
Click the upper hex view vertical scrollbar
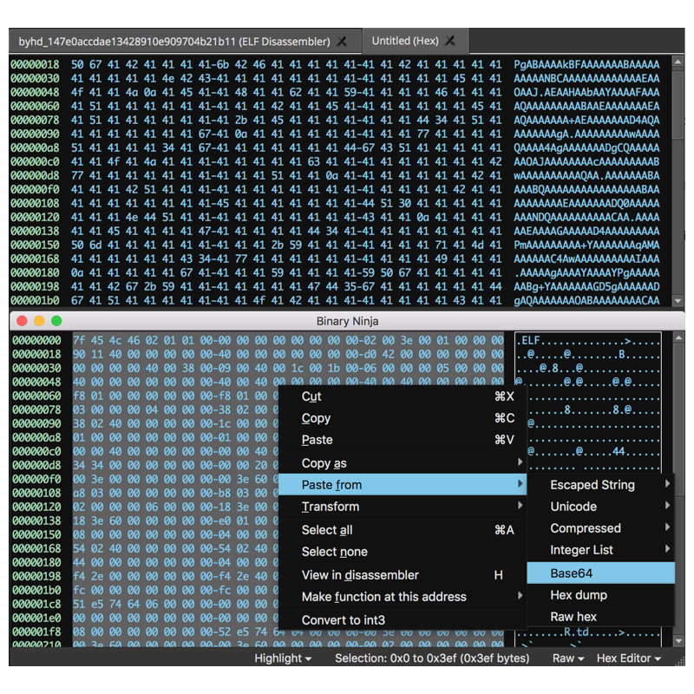678,104
